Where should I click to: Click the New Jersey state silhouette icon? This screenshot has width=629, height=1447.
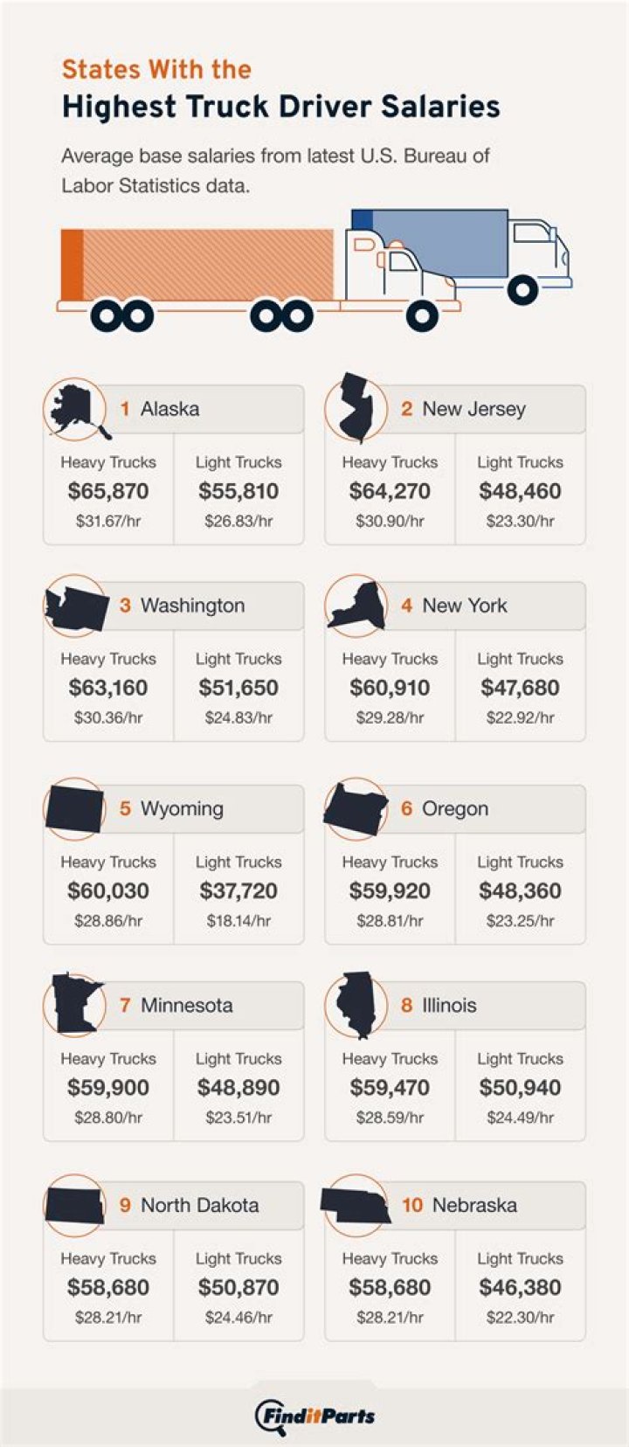pos(356,408)
